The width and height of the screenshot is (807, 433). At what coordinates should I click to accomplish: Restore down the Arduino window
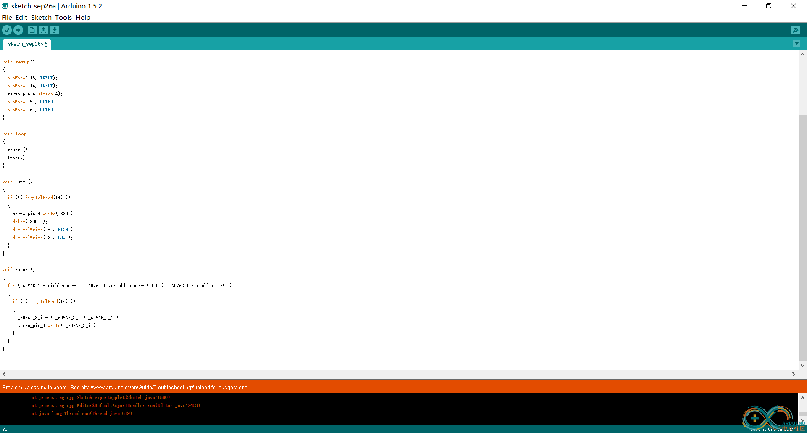pyautogui.click(x=768, y=6)
